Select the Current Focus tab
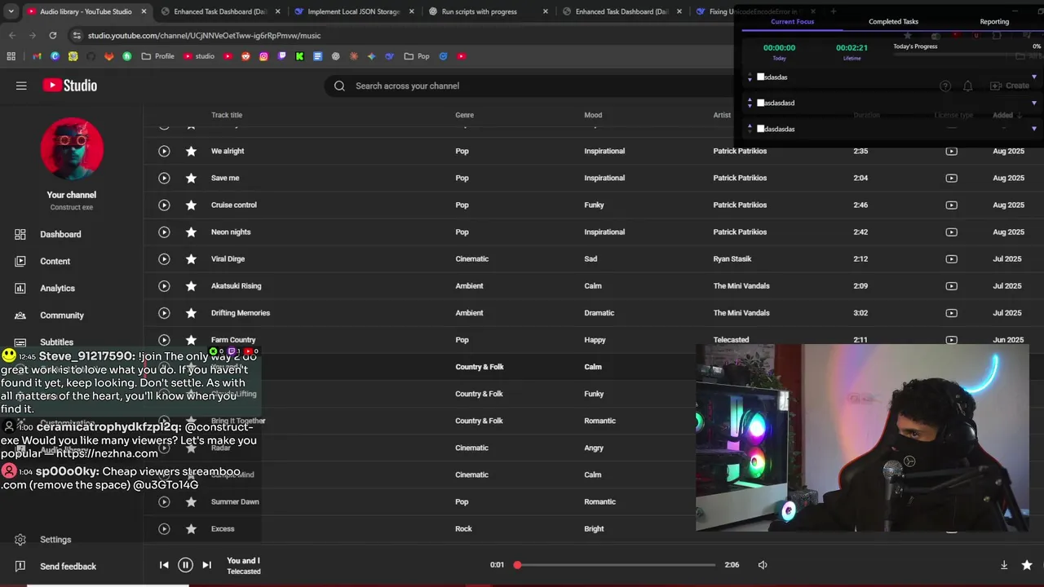 point(792,21)
